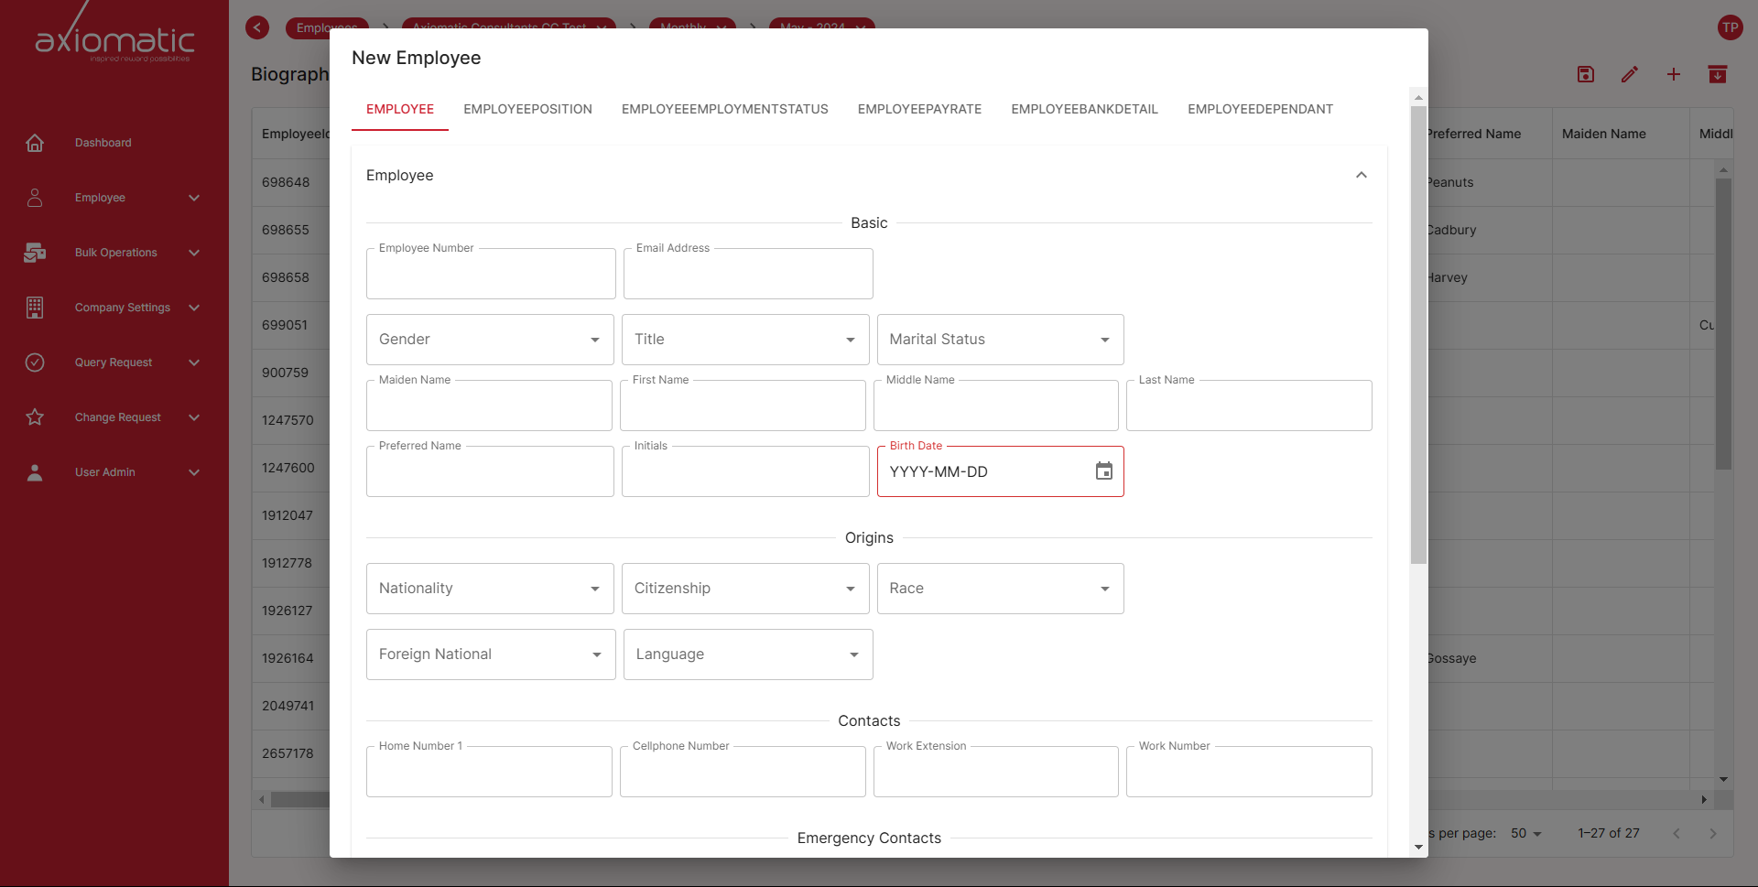This screenshot has height=887, width=1758.
Task: Expand Company Settings in sidebar
Action: [x=123, y=308]
